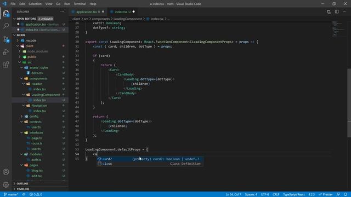Split the editor to the right

click(337, 12)
